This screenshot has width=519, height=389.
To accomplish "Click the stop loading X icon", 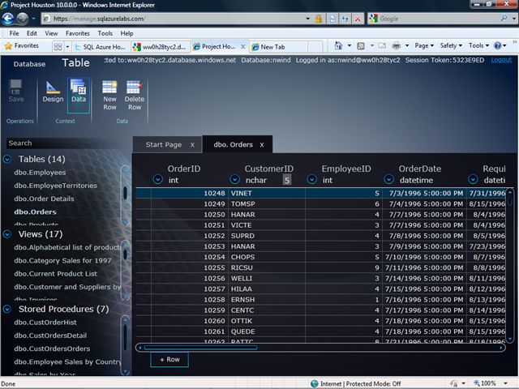I will point(358,19).
